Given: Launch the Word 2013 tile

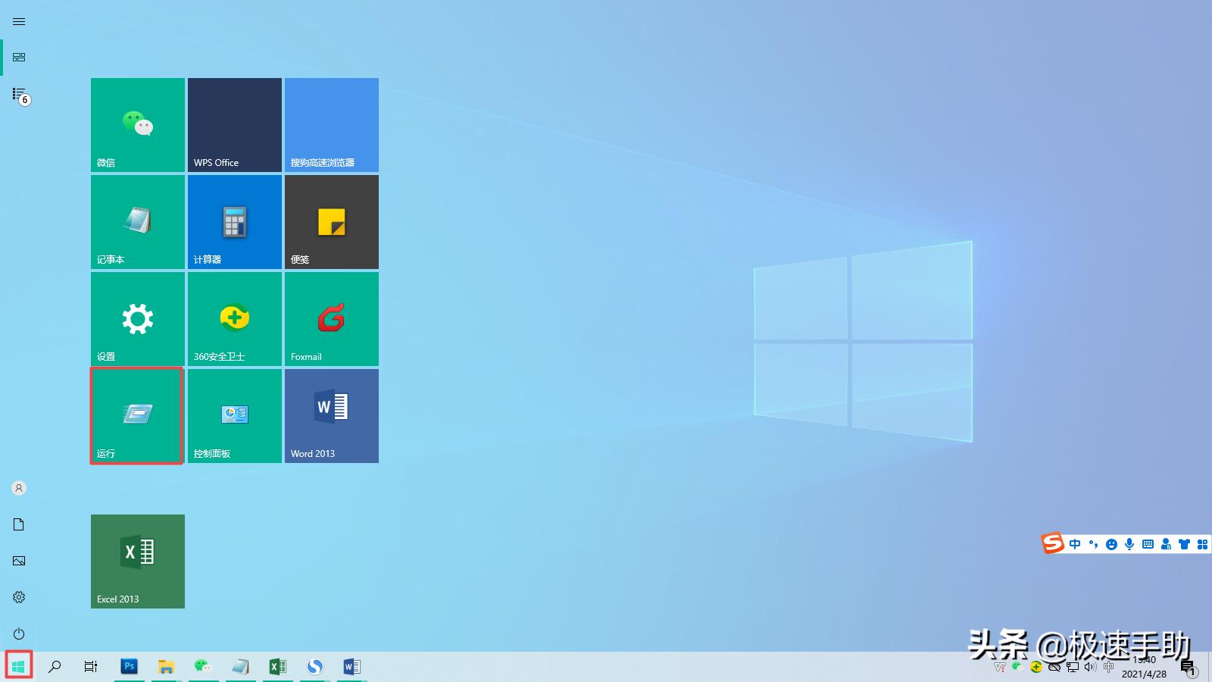Looking at the screenshot, I should click(x=332, y=416).
